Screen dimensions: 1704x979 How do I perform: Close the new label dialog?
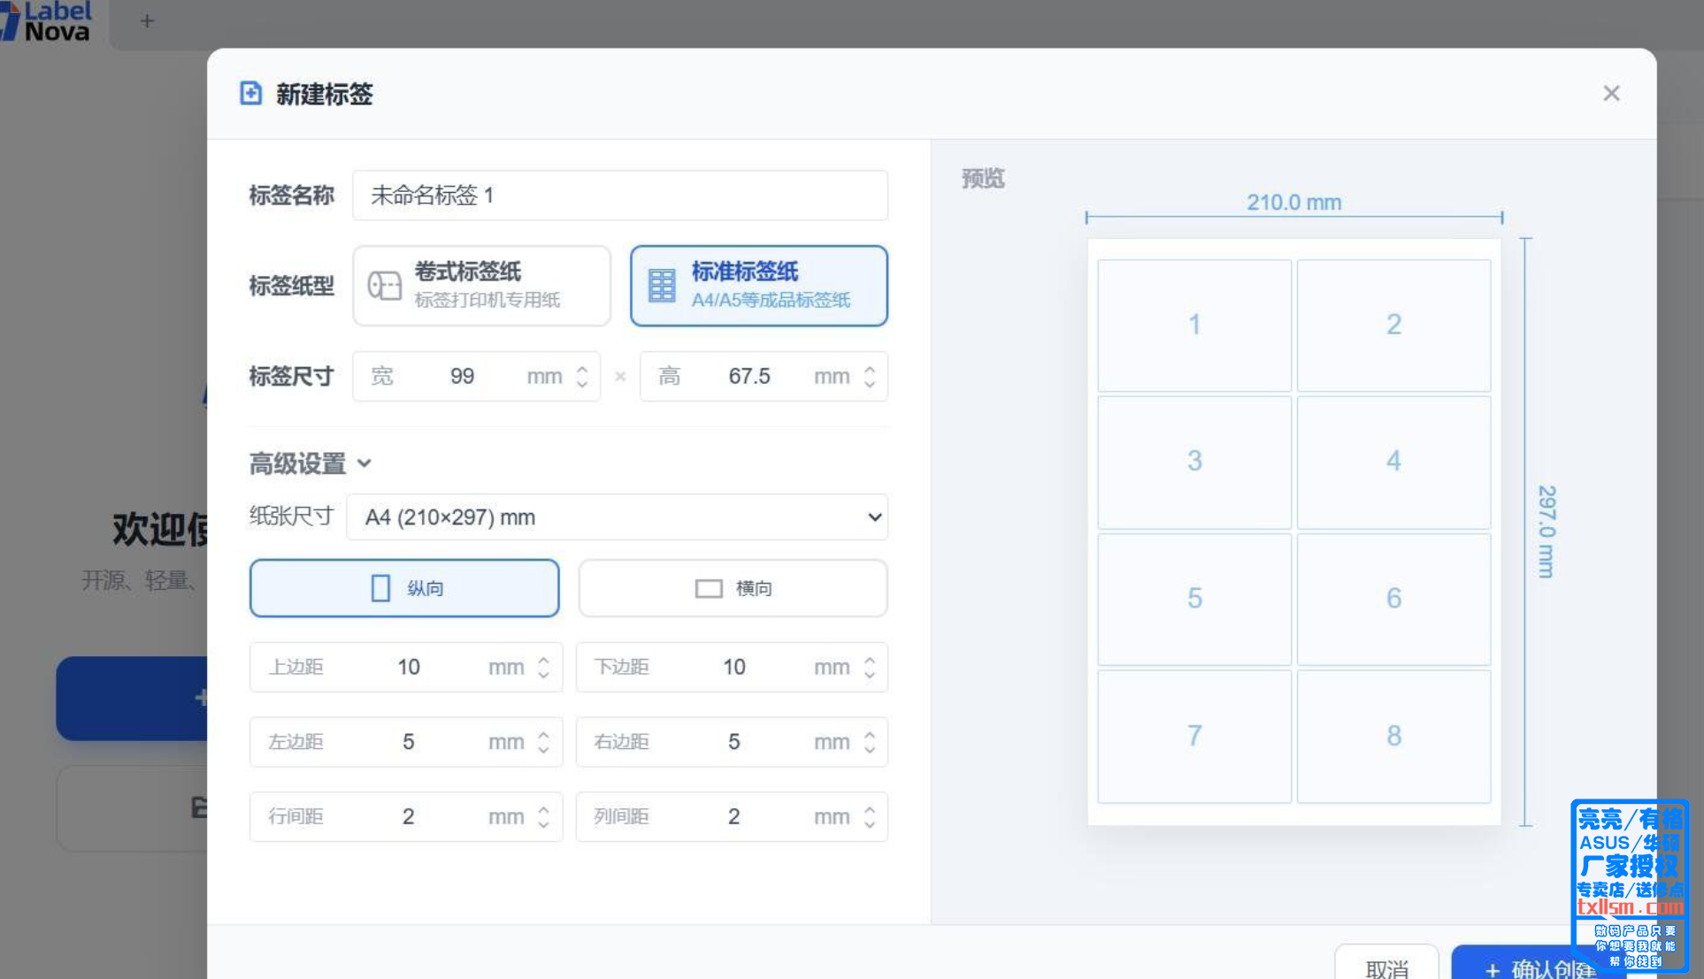1611,94
